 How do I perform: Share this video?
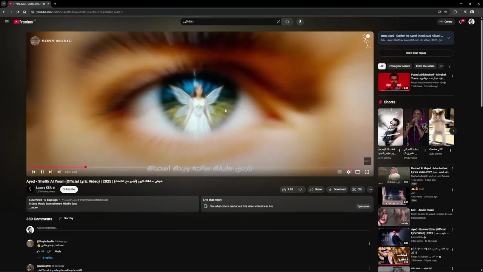pyautogui.click(x=315, y=189)
